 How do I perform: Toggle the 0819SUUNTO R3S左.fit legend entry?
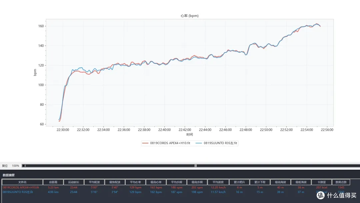[217, 143]
